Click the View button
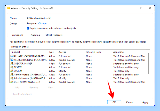The width and height of the screenshot is (160, 111). [51, 87]
